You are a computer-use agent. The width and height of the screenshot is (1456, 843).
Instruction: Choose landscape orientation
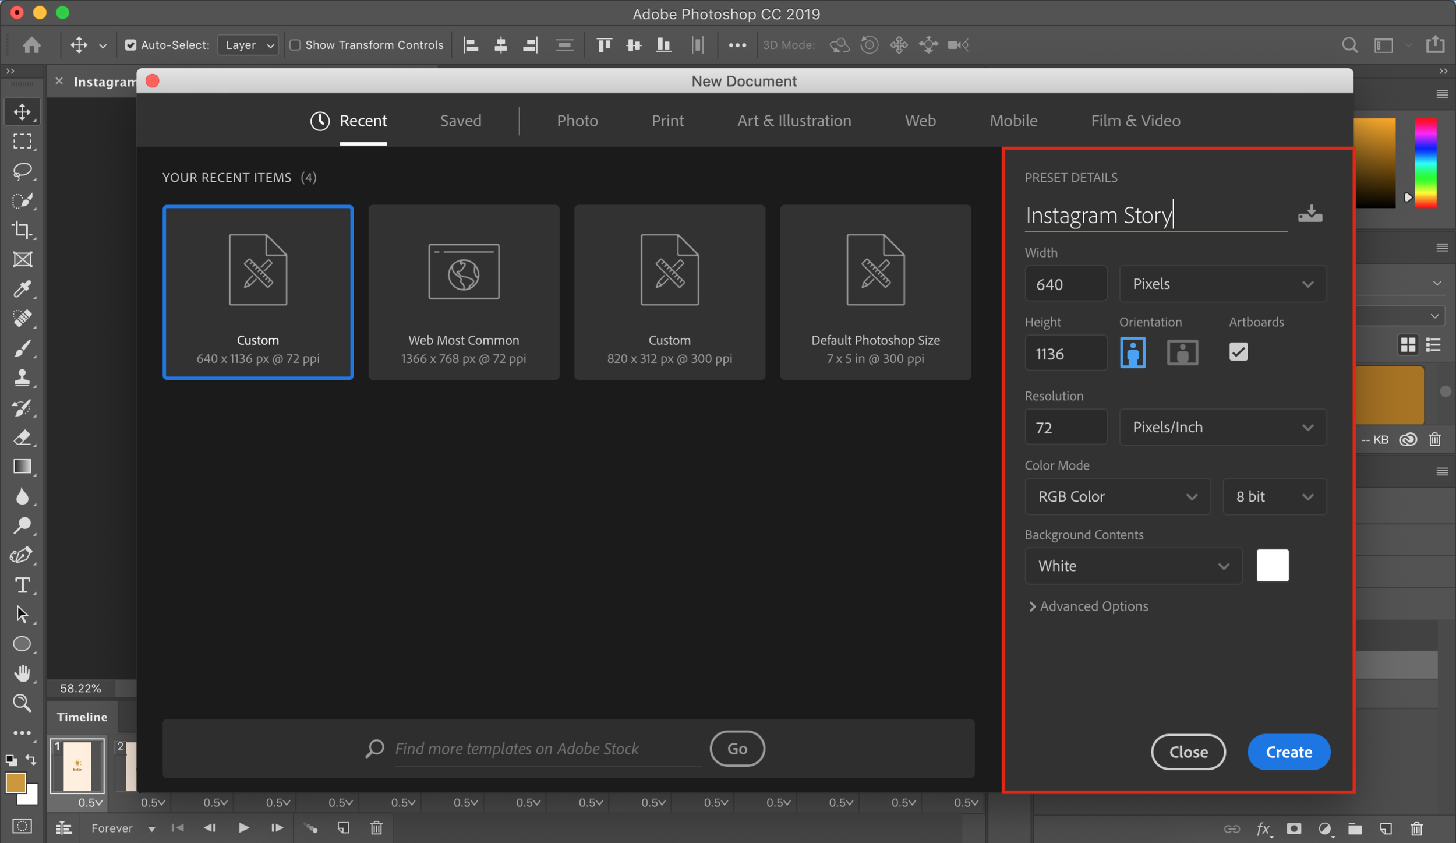(x=1182, y=352)
